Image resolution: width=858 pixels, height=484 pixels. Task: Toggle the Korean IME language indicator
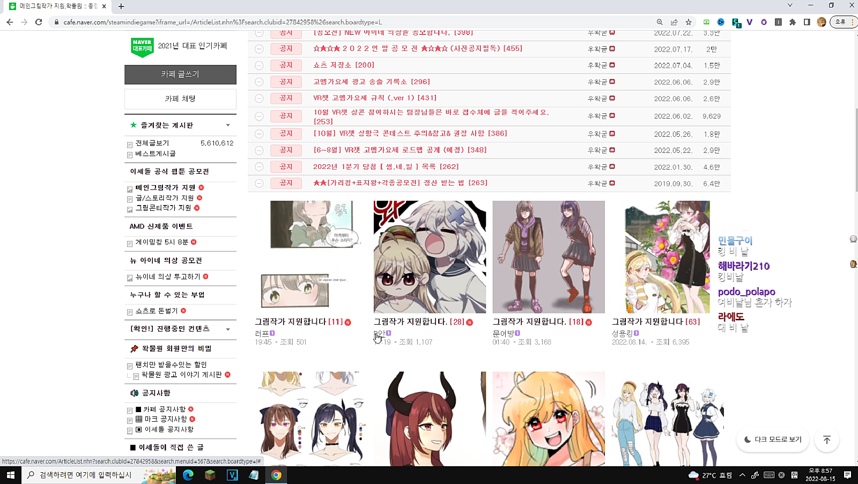(794, 475)
